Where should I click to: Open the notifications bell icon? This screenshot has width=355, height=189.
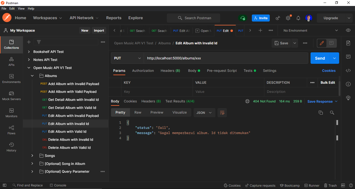pos(298,18)
